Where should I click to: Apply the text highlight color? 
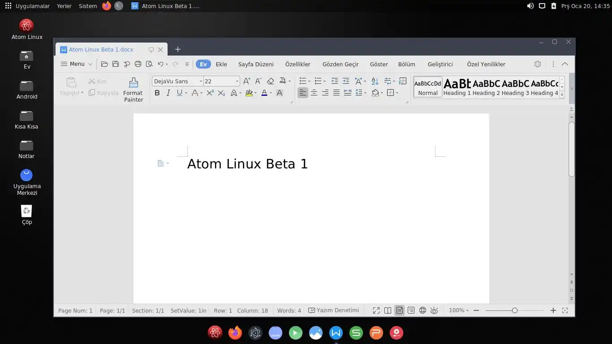tap(249, 93)
